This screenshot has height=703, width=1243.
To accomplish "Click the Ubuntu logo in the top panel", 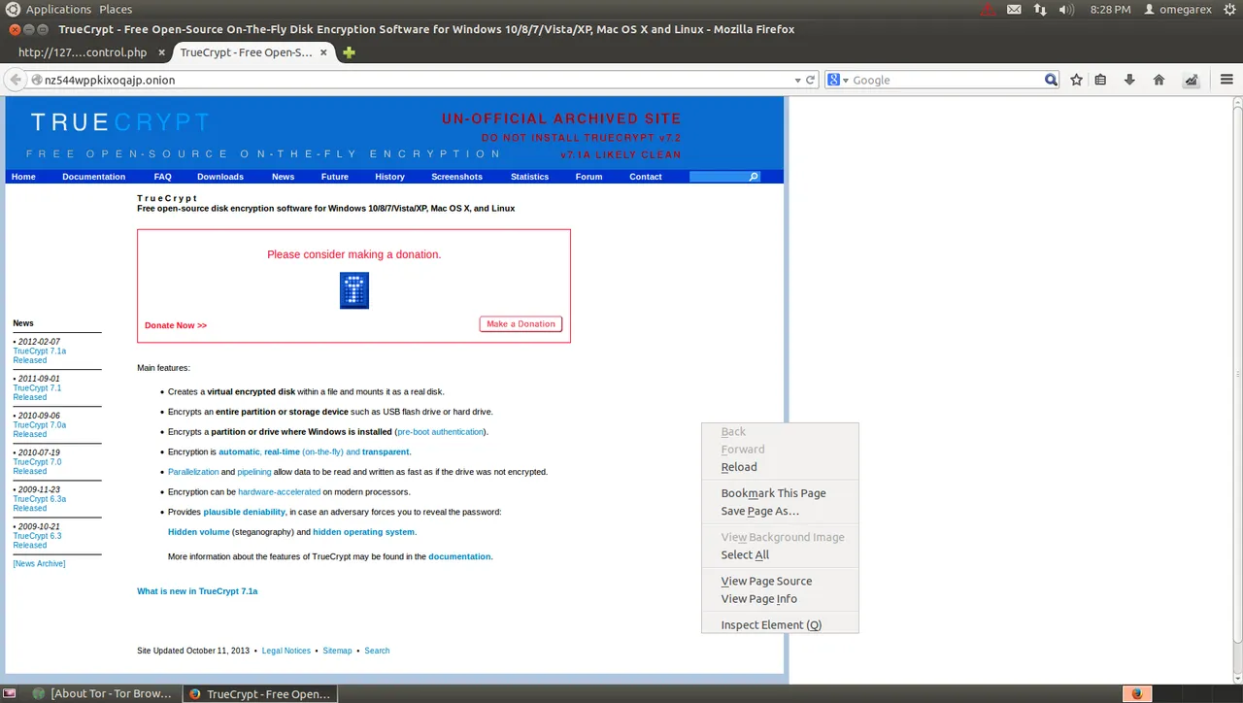I will click(13, 9).
